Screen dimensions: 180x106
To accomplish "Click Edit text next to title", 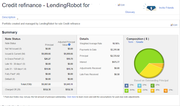I will 123,5.
